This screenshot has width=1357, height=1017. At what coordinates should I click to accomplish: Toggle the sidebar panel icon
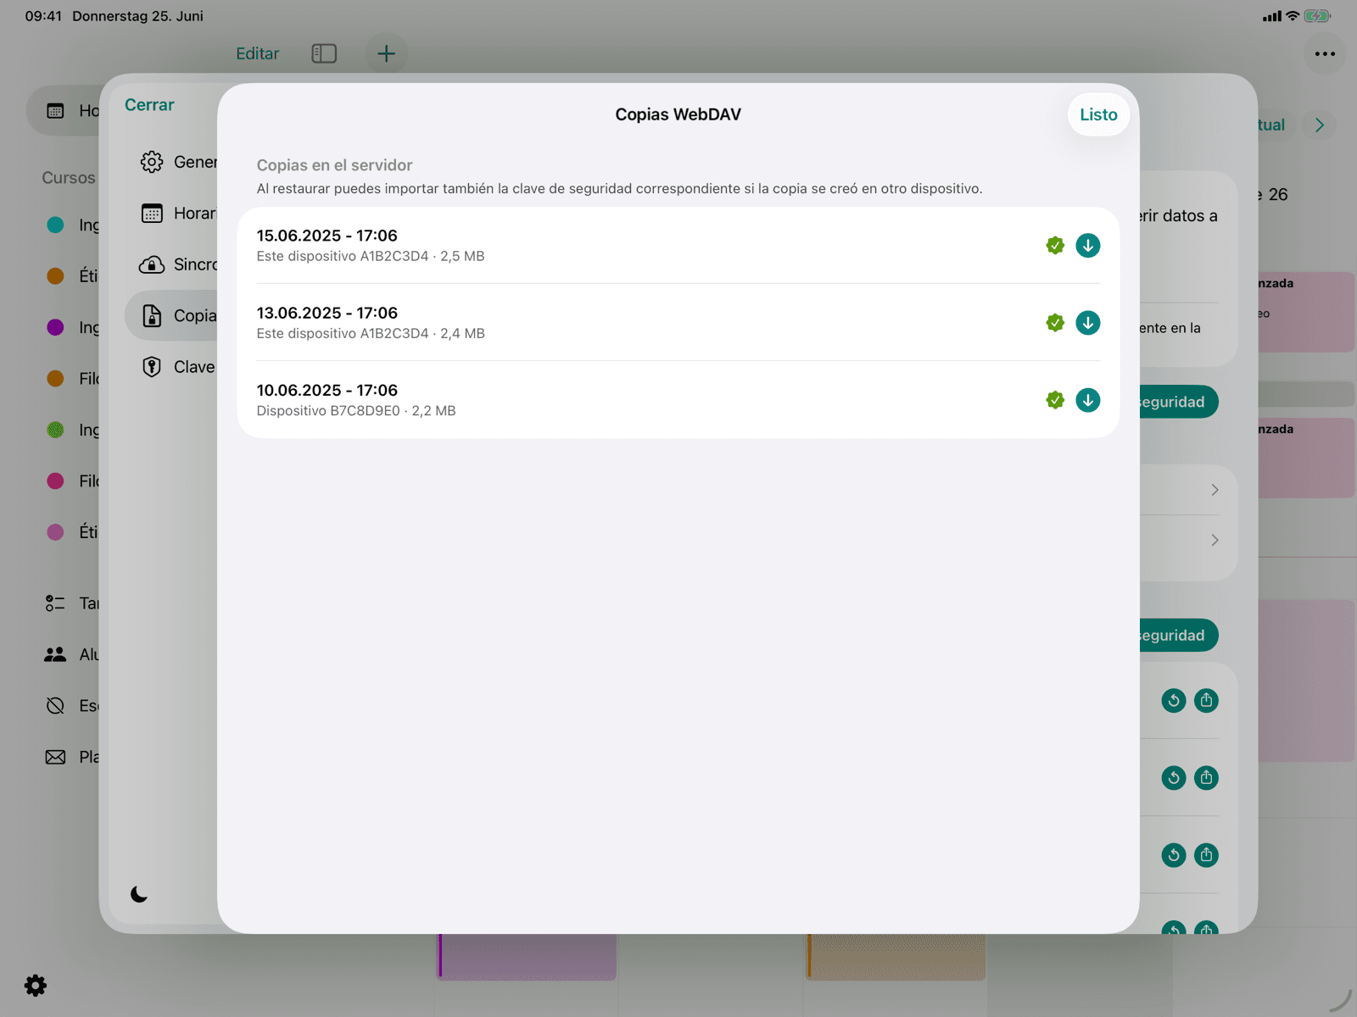pos(324,53)
